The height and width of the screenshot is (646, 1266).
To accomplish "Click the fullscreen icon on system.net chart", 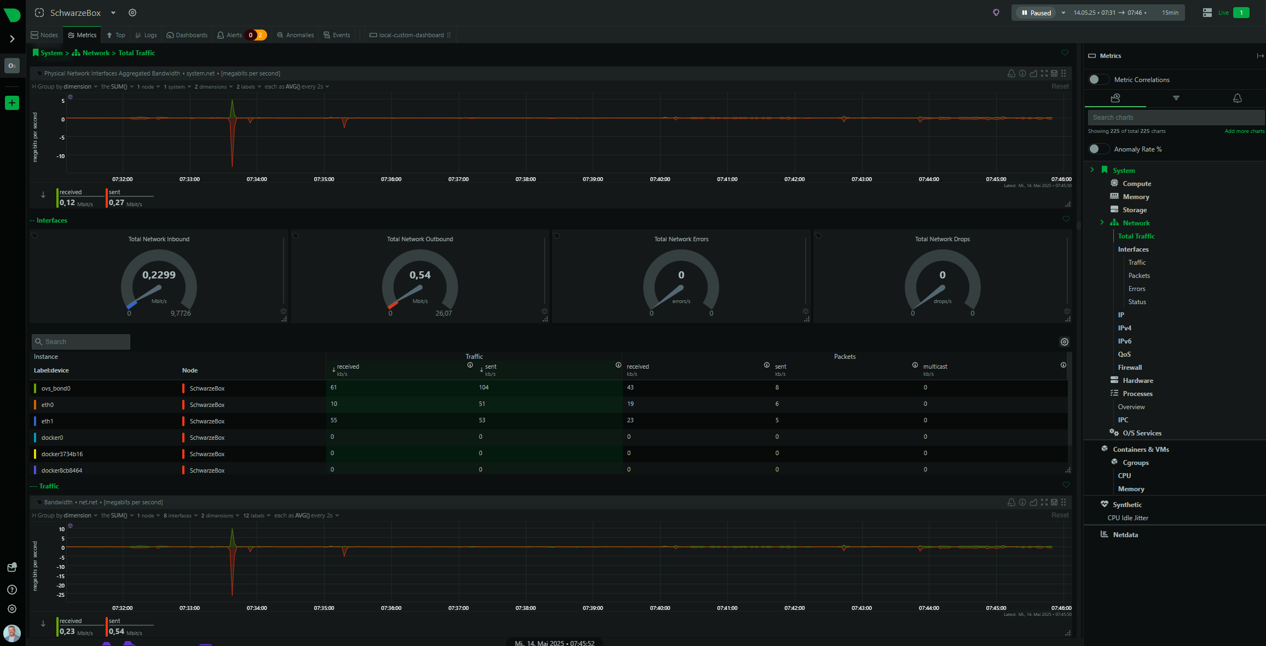I will pyautogui.click(x=1044, y=73).
